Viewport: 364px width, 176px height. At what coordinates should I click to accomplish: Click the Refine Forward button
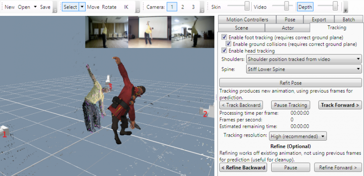click(x=338, y=167)
